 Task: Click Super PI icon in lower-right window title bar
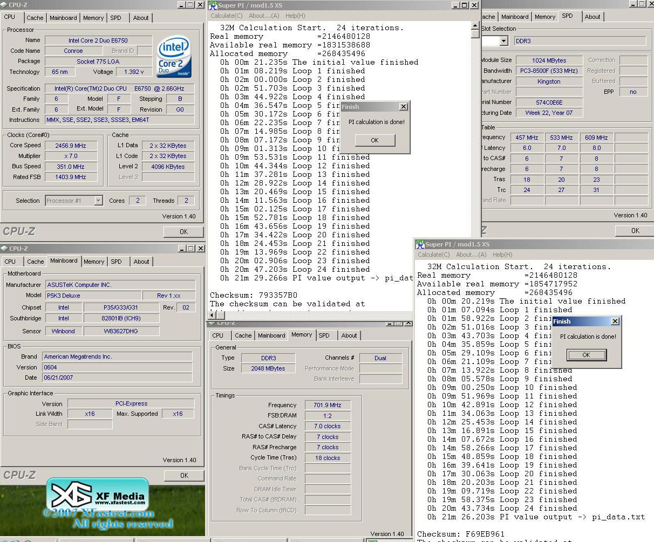[x=420, y=244]
